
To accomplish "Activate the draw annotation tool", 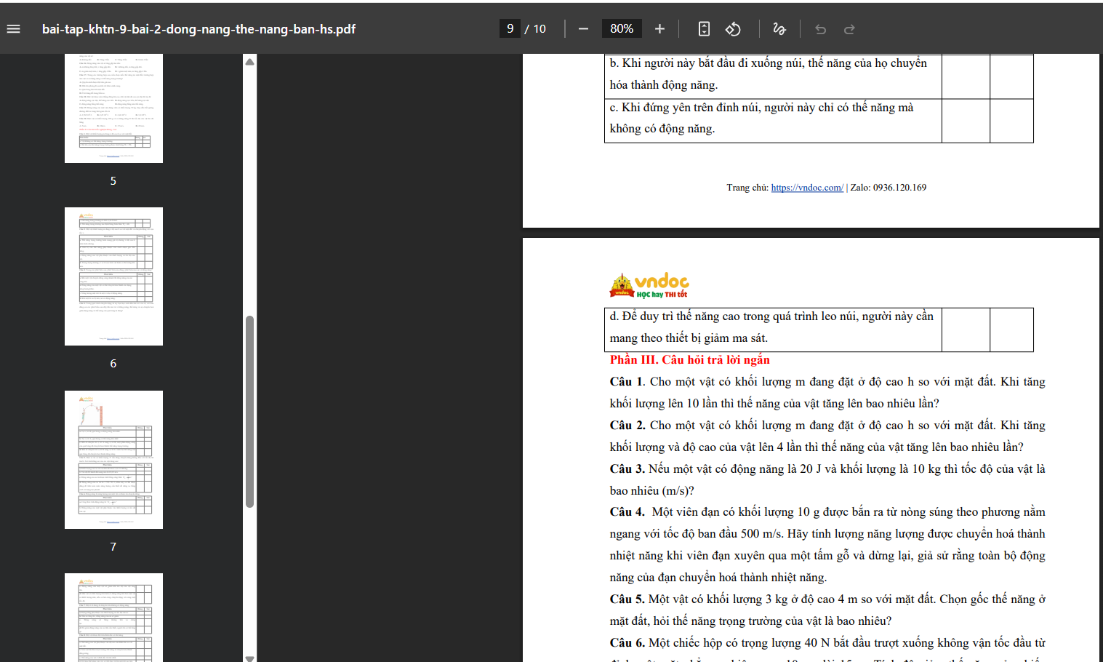I will click(x=779, y=29).
